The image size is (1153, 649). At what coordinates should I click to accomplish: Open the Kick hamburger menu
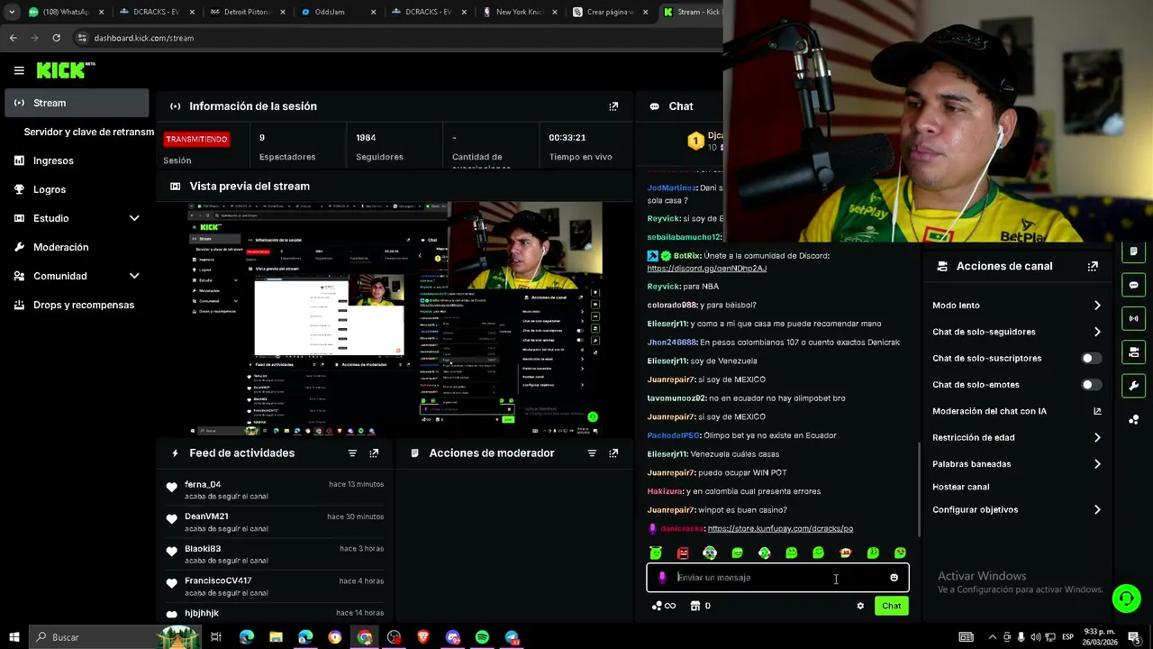[19, 70]
